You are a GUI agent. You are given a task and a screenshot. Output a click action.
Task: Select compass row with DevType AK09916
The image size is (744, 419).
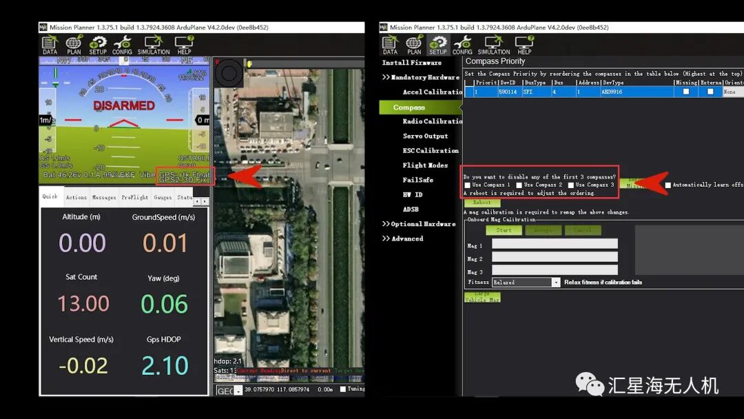click(603, 92)
